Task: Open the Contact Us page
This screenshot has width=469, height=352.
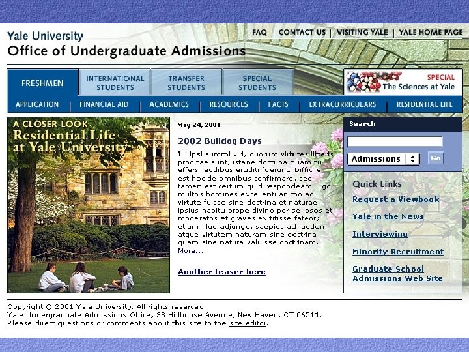Action: pos(302,32)
